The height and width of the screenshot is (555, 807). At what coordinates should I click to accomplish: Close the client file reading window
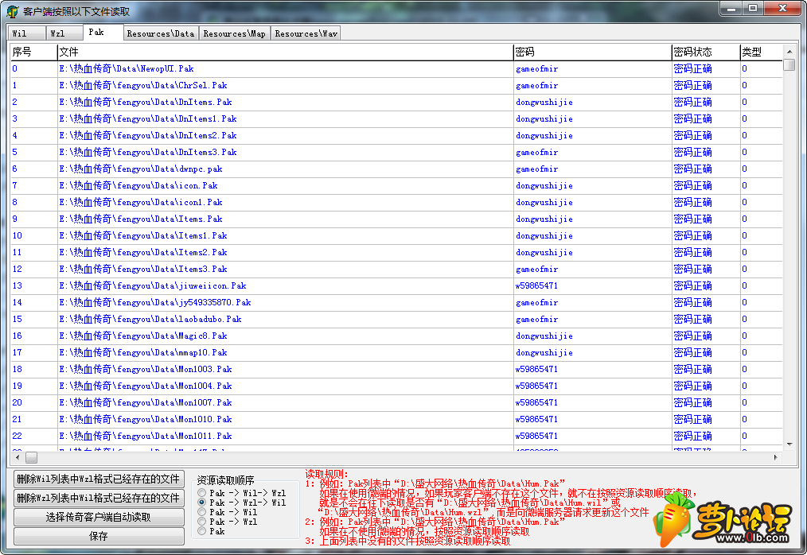(x=782, y=9)
